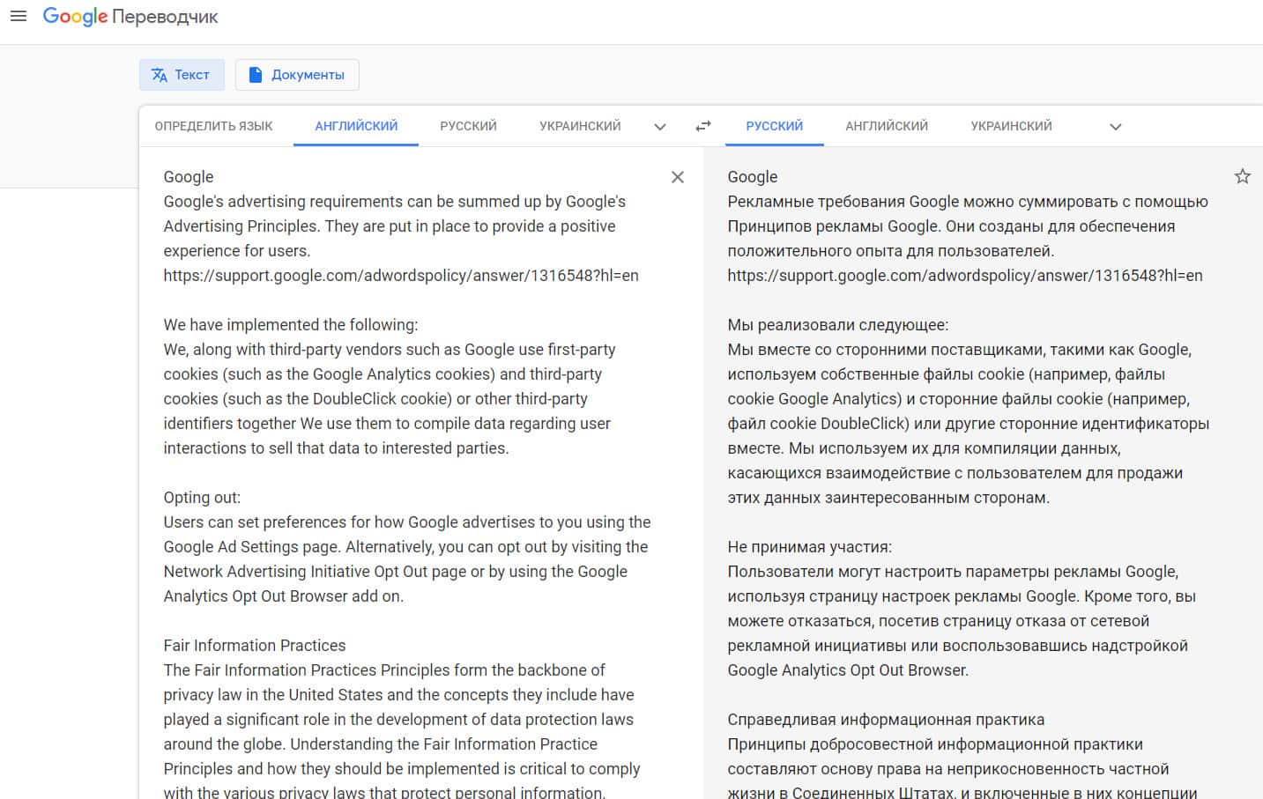Clear the source text with the X icon

pos(678,177)
